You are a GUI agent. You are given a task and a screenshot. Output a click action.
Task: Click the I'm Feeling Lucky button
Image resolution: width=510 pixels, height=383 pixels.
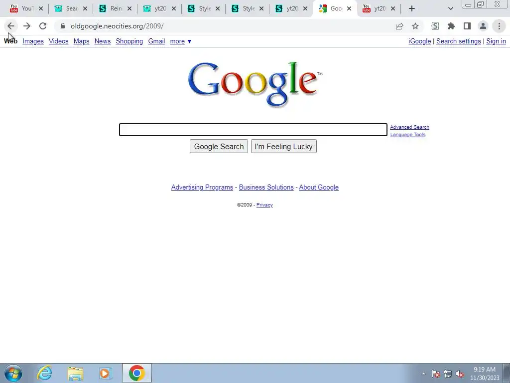[x=283, y=146]
